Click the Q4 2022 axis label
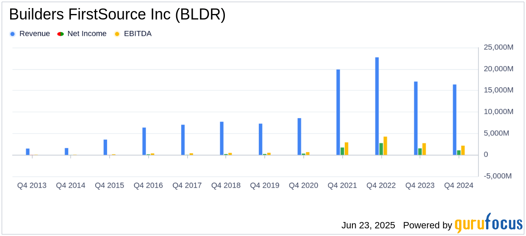The width and height of the screenshot is (526, 236). [x=381, y=186]
